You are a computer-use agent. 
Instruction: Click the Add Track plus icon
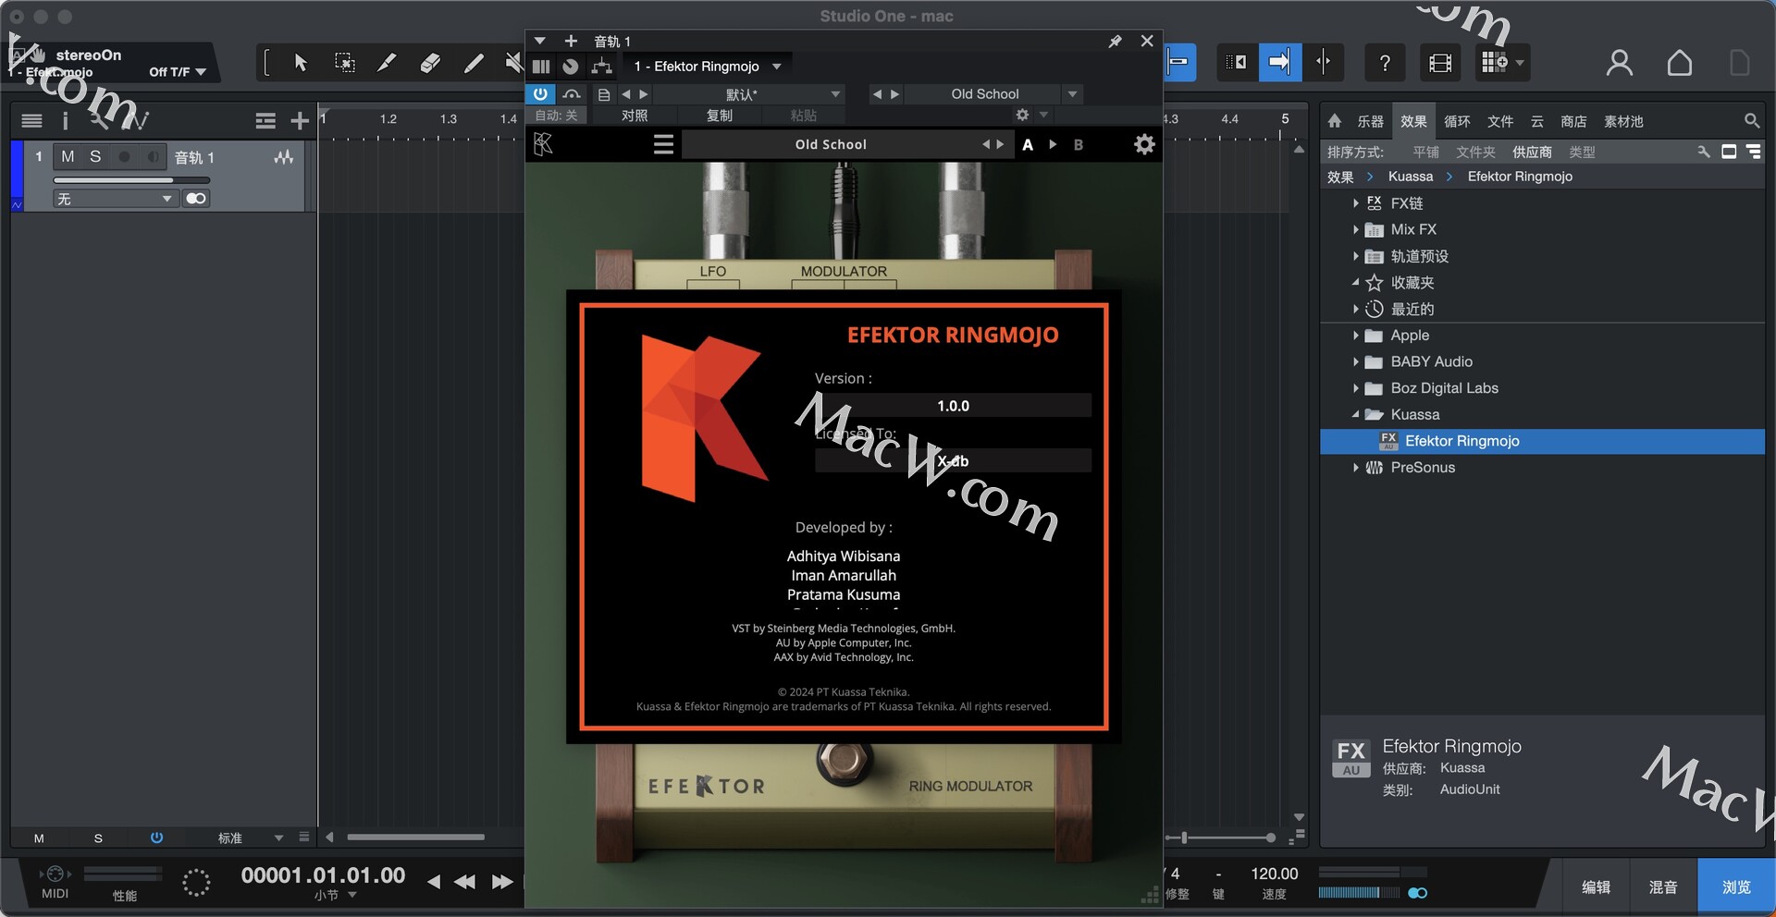(299, 121)
